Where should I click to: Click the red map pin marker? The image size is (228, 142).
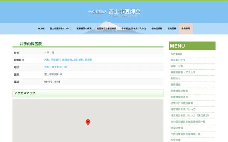[88, 122]
